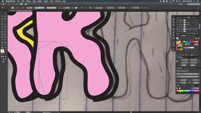The image size is (201, 113).
Task: Click the Create New Layer button
Action: (x=195, y=34)
